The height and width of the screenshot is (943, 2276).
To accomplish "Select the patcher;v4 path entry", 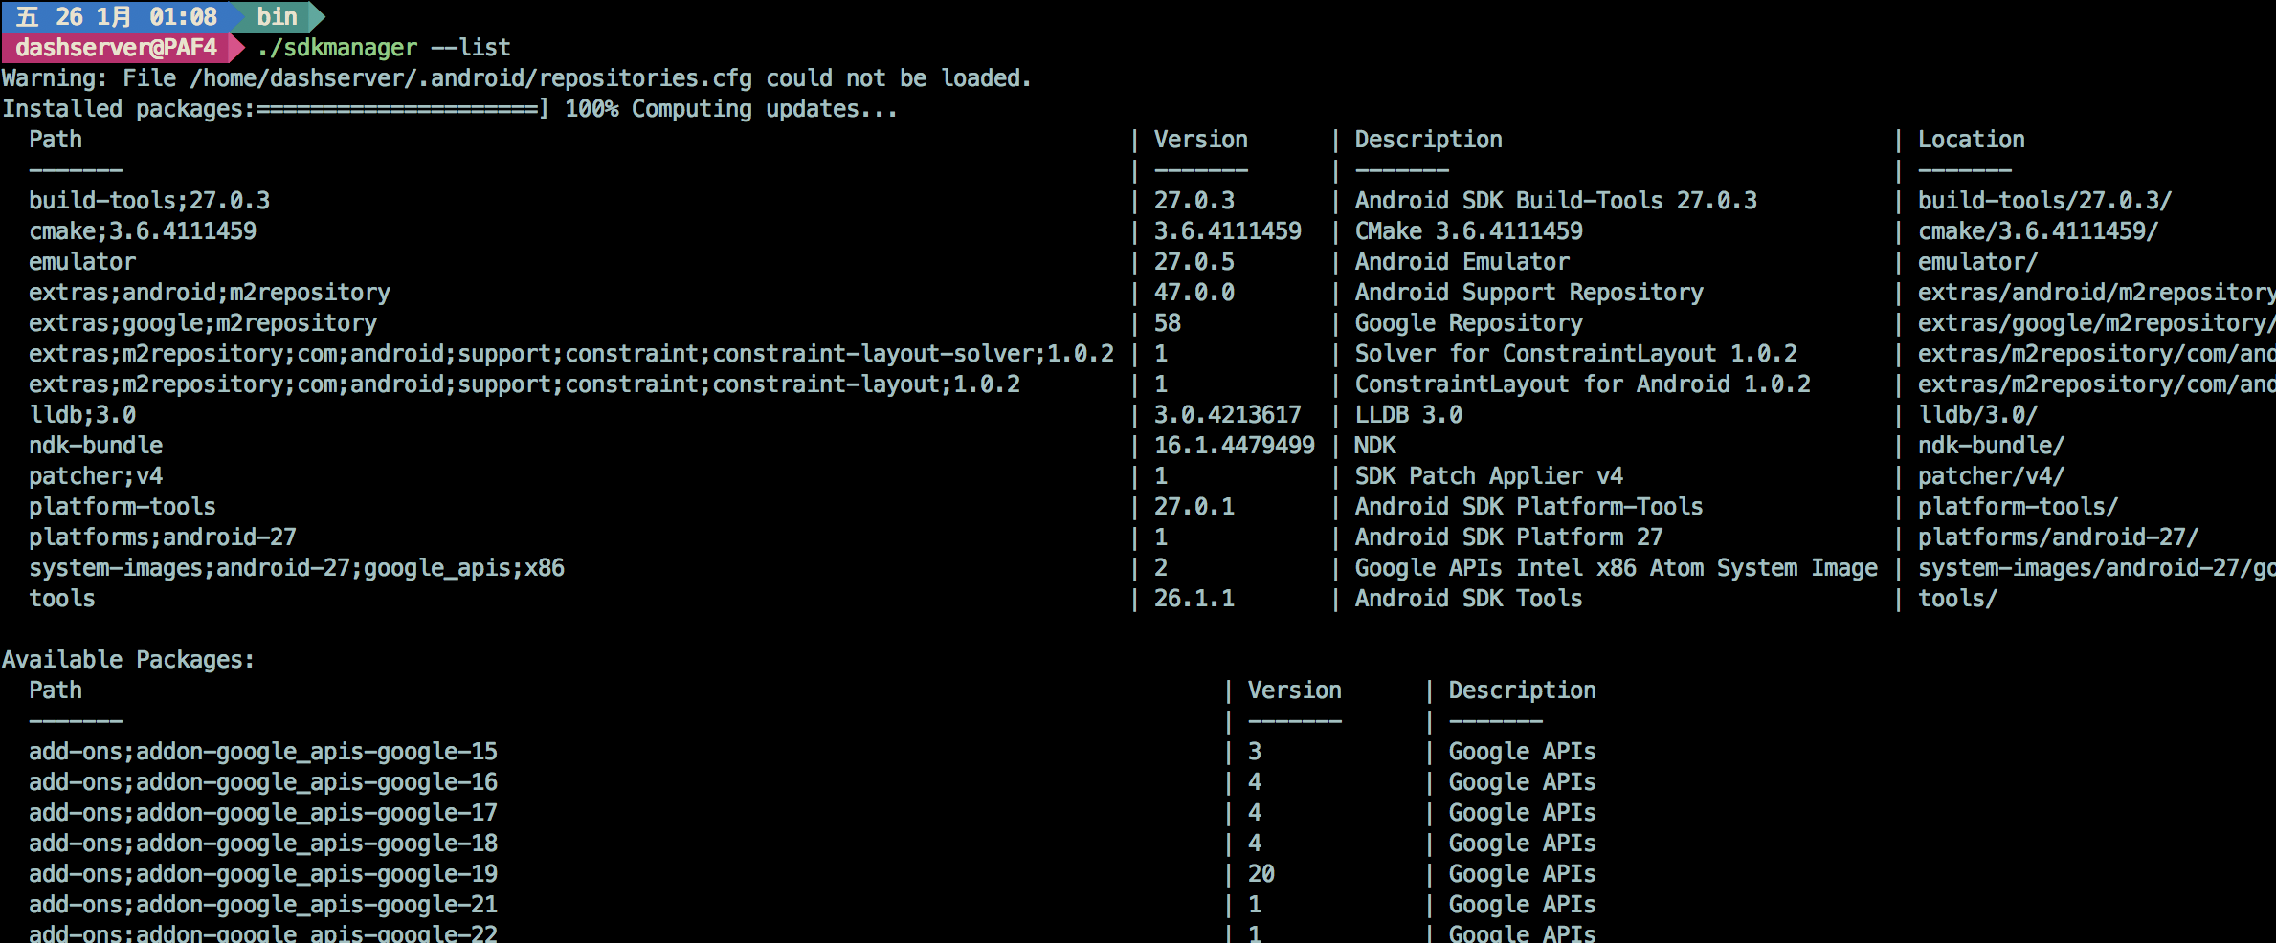I will pos(96,475).
